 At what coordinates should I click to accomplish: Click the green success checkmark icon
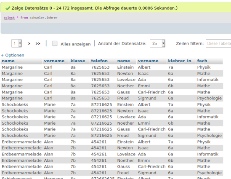pyautogui.click(x=8, y=8)
